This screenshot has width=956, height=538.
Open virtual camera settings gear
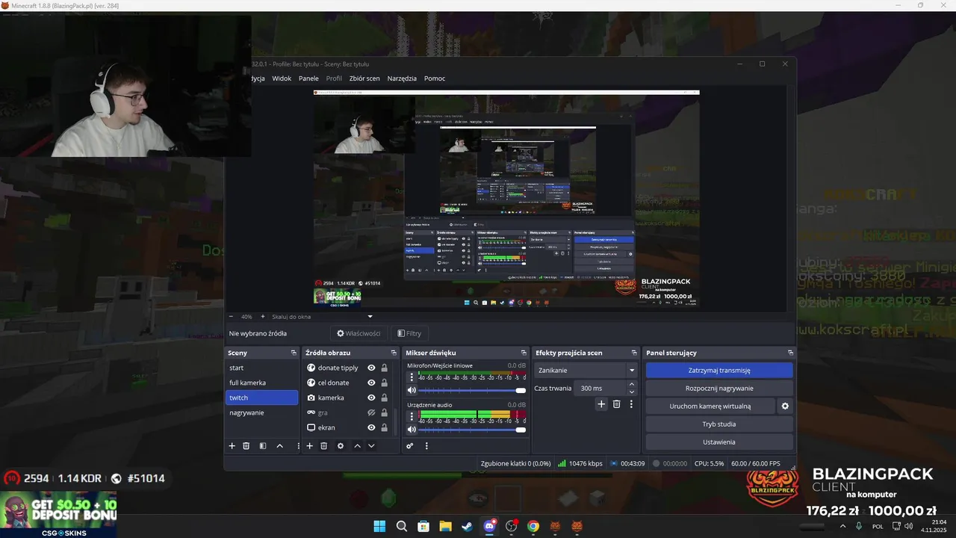(785, 406)
